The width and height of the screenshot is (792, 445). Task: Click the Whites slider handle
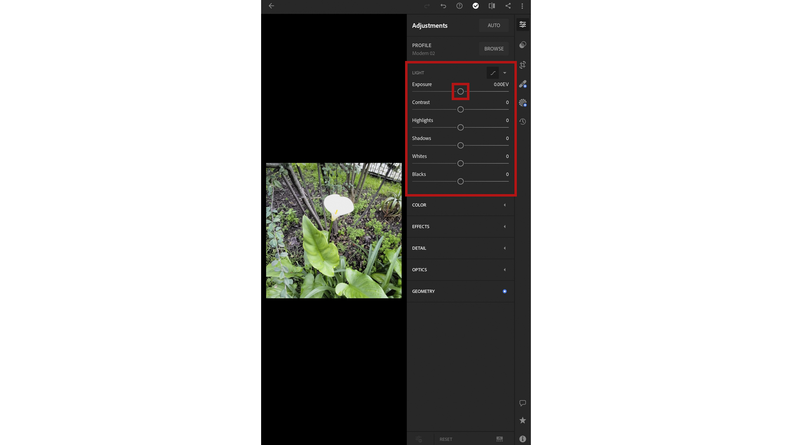(x=460, y=164)
